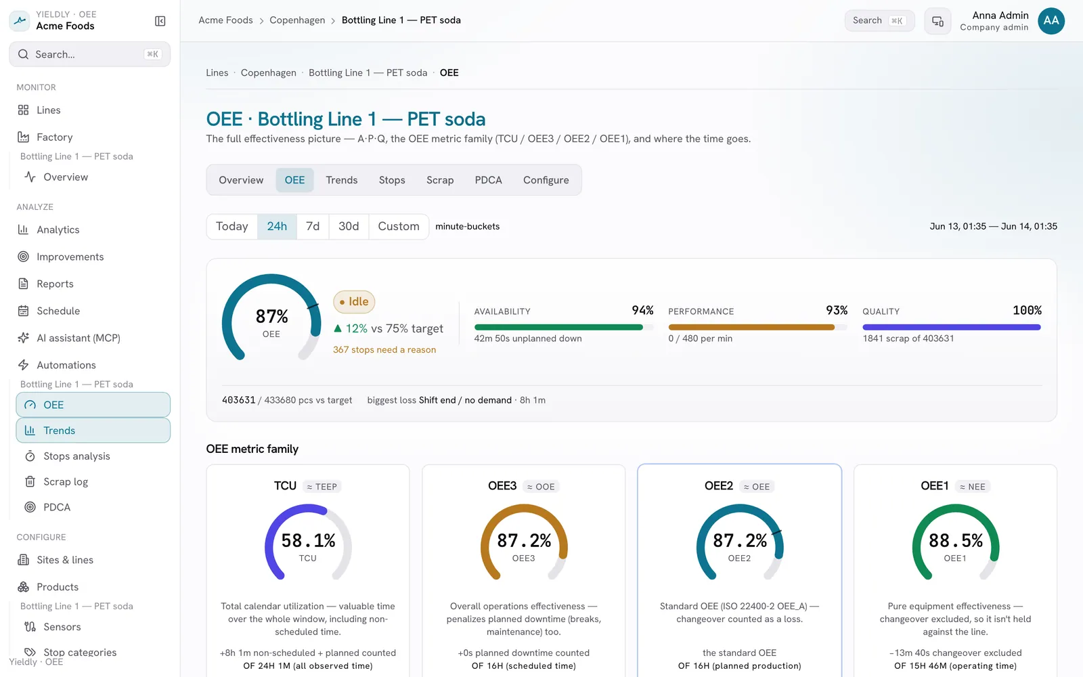This screenshot has width=1083, height=677.
Task: Click the Performance progress bar
Action: [757, 327]
